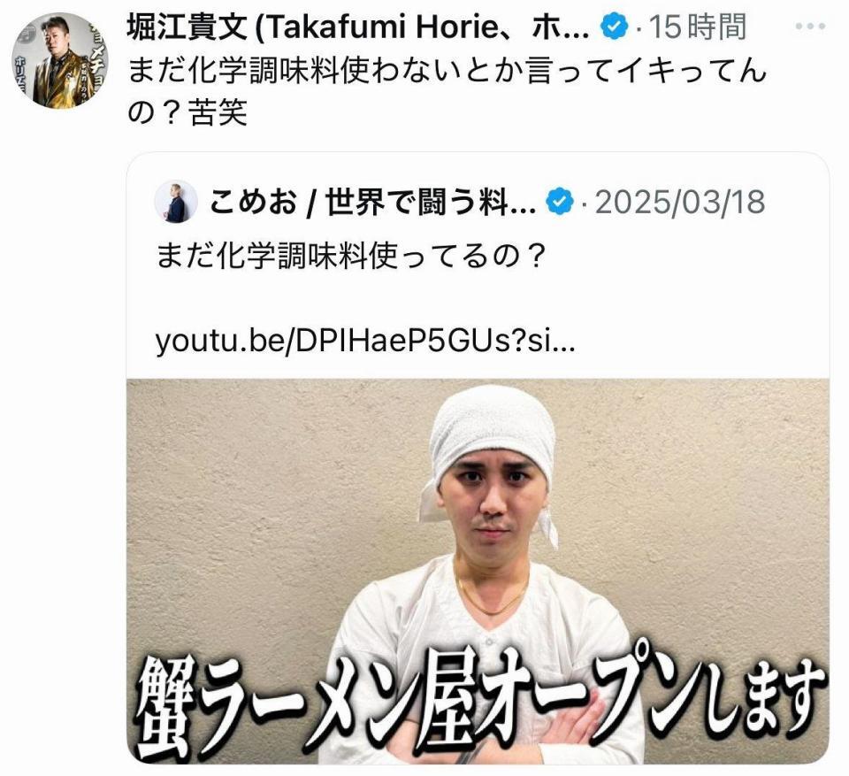Click the quoted author's small profile avatar
The height and width of the screenshot is (776, 849).
click(x=176, y=202)
